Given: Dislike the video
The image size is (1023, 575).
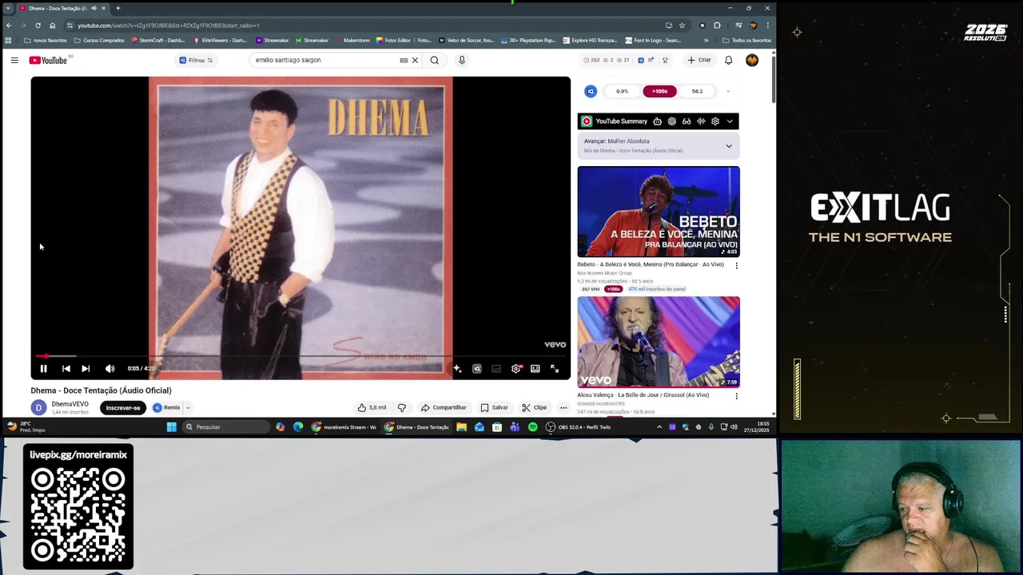Looking at the screenshot, I should 402,407.
